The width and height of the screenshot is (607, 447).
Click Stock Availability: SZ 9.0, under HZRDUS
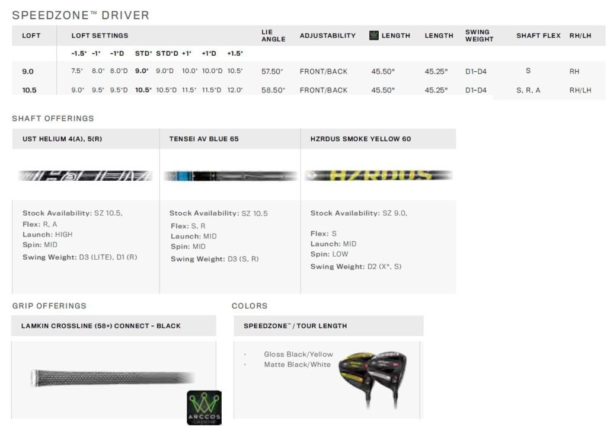[x=359, y=213]
